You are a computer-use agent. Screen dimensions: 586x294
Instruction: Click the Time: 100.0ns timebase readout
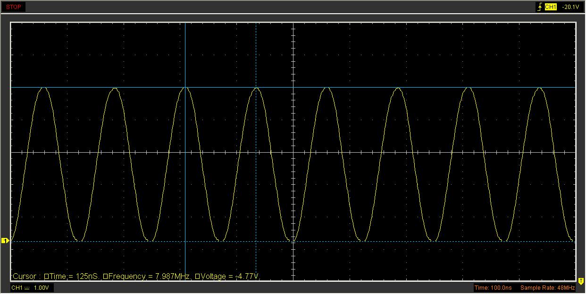coord(493,288)
